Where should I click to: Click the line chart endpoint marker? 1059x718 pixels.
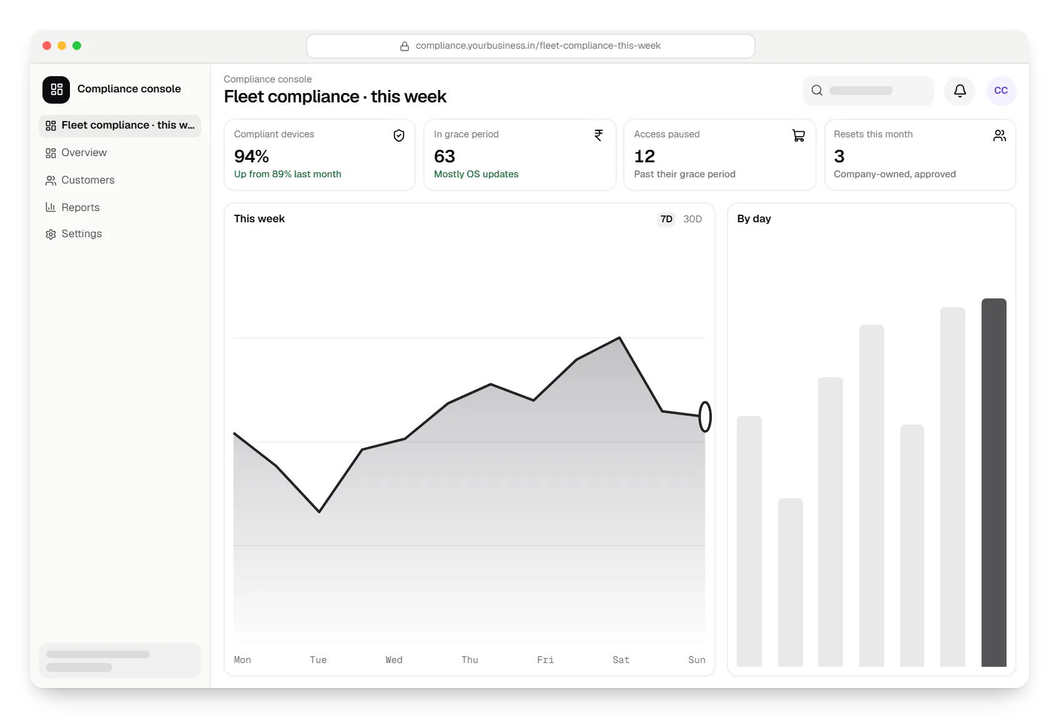705,416
